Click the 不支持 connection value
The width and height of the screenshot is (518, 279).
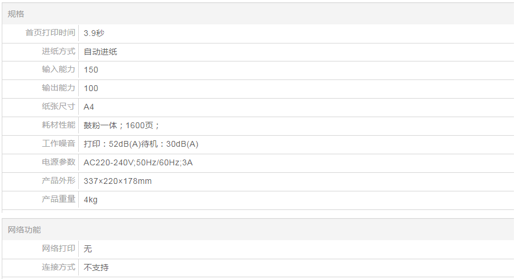96,267
